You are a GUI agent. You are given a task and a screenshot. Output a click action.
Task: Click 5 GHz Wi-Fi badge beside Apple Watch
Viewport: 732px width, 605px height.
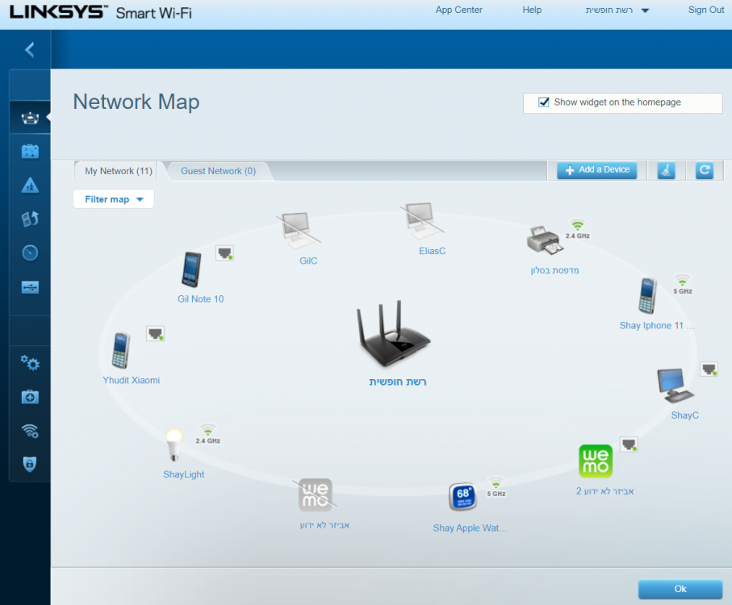pyautogui.click(x=496, y=486)
